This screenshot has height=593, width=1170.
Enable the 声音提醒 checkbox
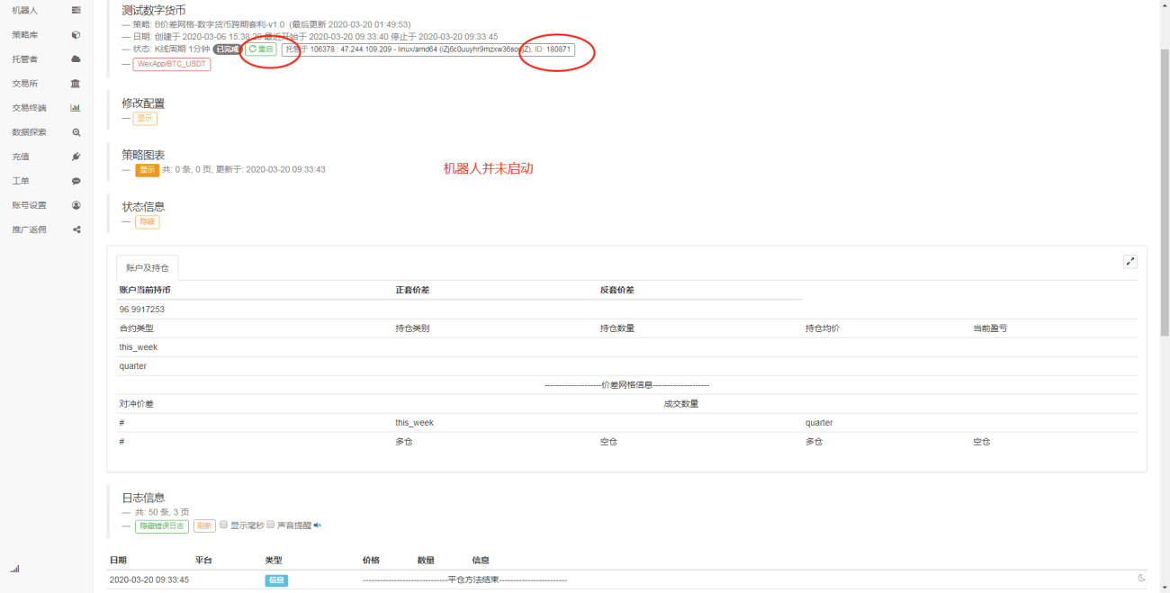pyautogui.click(x=270, y=525)
